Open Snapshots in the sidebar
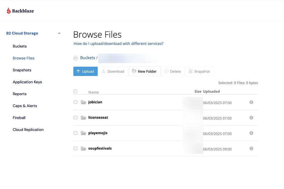The width and height of the screenshot is (284, 189). 22,70
